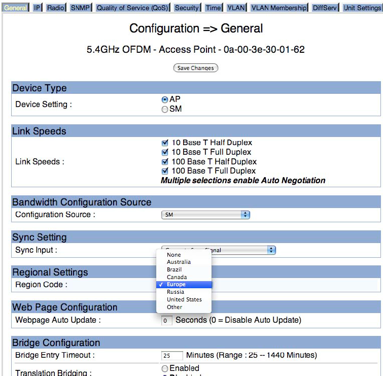Screen dimensions: 383x376
Task: Select the highlighted Europe region option
Action: [184, 284]
